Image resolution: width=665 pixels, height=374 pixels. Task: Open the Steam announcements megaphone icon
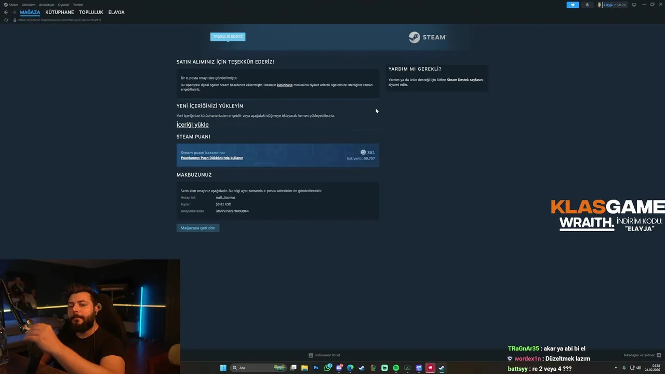coord(573,5)
